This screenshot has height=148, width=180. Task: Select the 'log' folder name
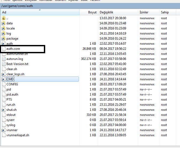coord(9,33)
